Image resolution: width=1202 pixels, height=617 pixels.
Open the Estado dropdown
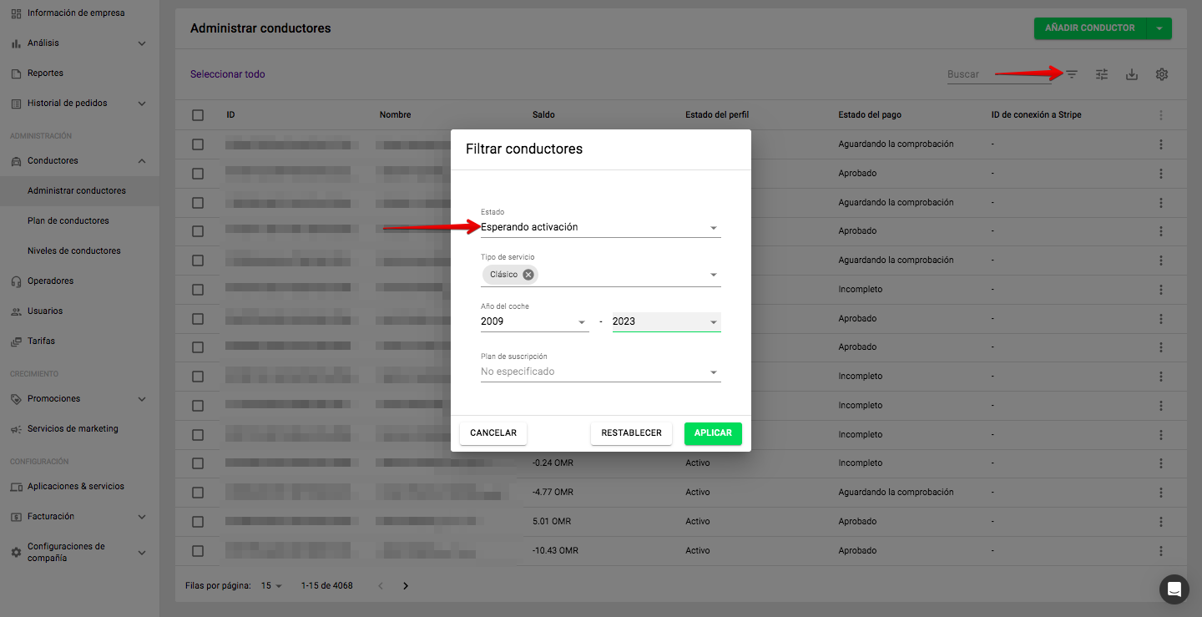tap(600, 227)
